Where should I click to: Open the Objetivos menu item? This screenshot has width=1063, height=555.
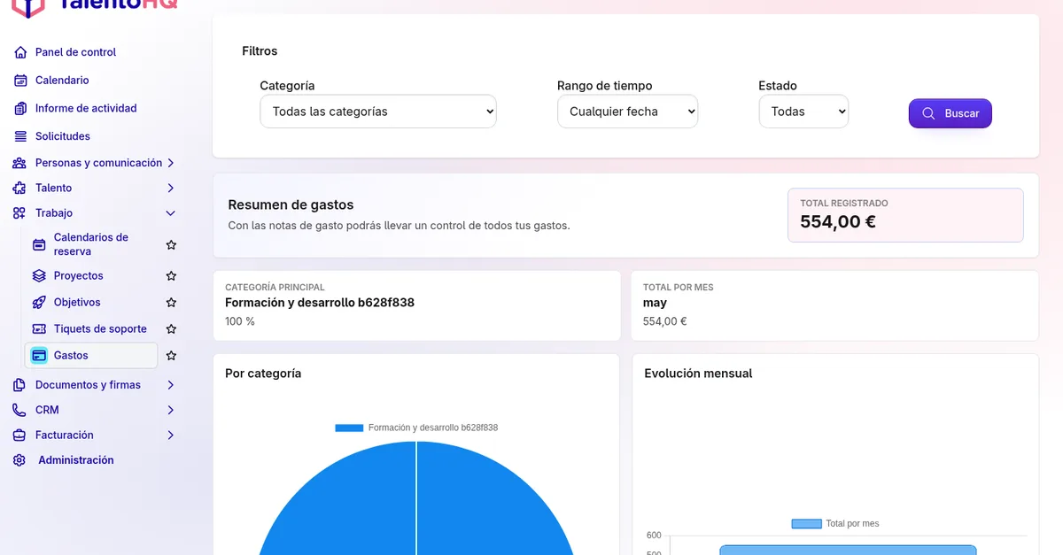pyautogui.click(x=77, y=303)
